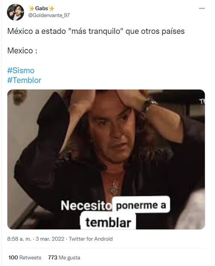
Task: Open the meme image in the tweet
Action: (106, 160)
